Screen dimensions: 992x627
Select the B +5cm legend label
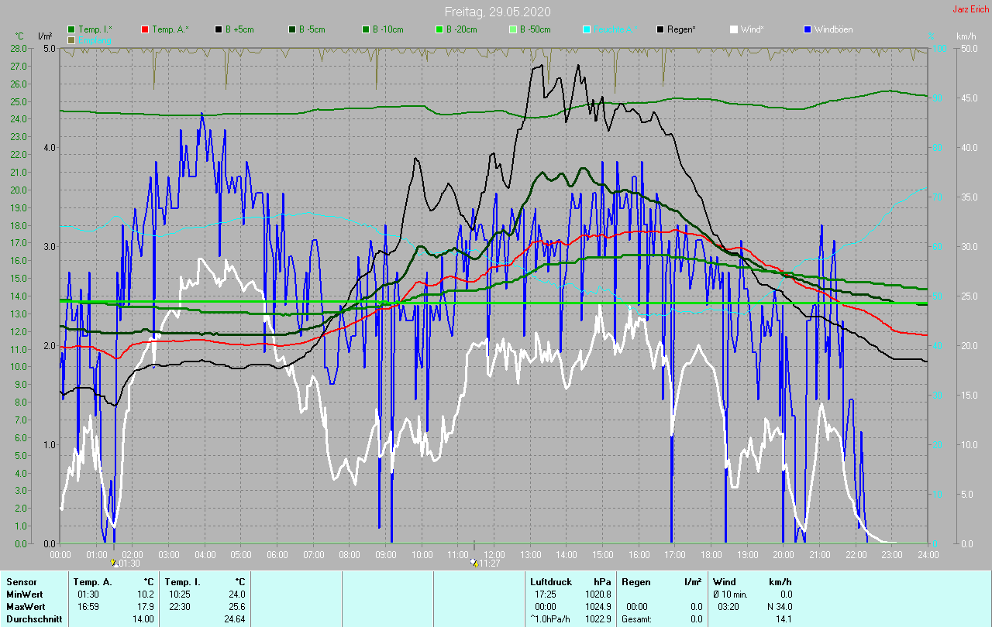pyautogui.click(x=239, y=29)
